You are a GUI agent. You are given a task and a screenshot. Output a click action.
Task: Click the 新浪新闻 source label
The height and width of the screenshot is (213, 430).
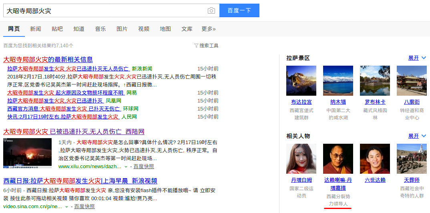(142, 68)
